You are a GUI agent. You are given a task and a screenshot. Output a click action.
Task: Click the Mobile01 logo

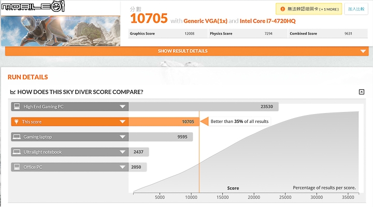33,6
